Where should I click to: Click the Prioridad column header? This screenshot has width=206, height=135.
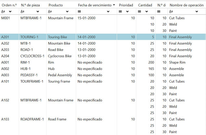(x=126, y=5)
